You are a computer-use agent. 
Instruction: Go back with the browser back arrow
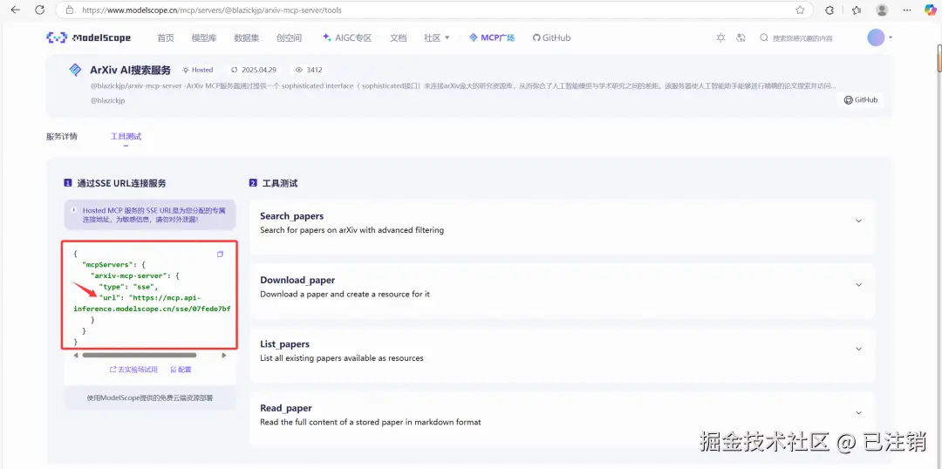16,10
